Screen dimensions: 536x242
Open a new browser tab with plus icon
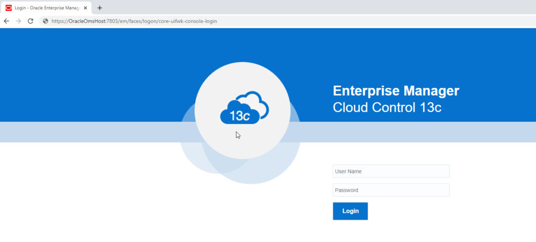click(x=99, y=8)
